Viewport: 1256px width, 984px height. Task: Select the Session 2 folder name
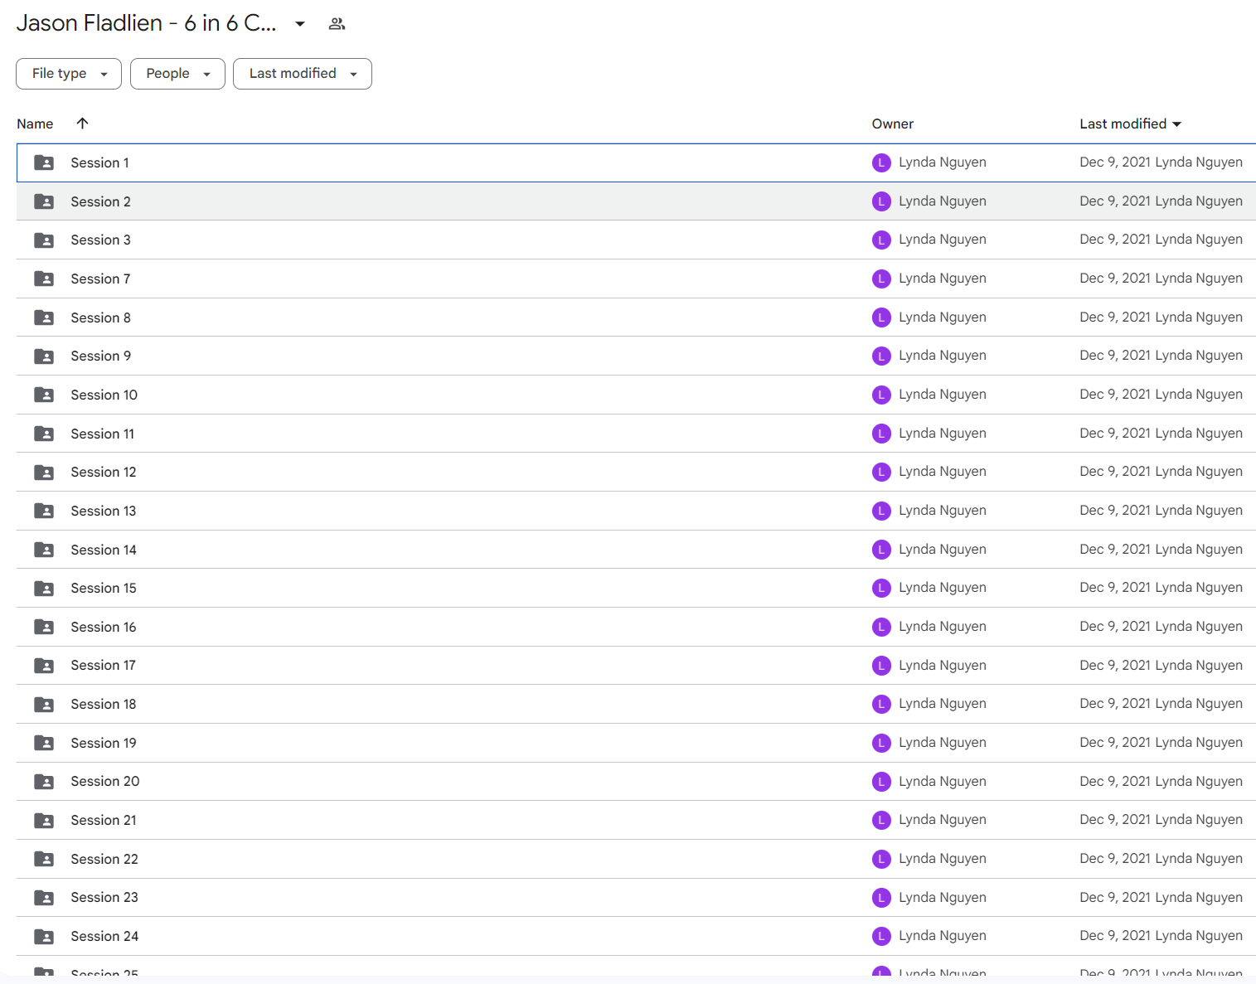coord(100,201)
